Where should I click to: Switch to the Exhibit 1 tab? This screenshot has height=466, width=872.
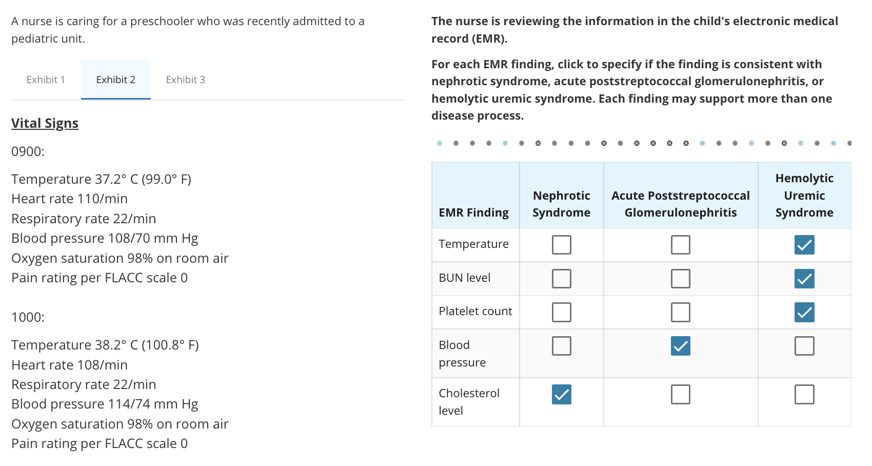click(x=46, y=80)
